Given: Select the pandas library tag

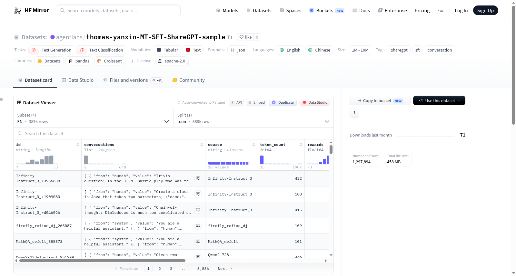Looking at the screenshot, I should pos(79,61).
